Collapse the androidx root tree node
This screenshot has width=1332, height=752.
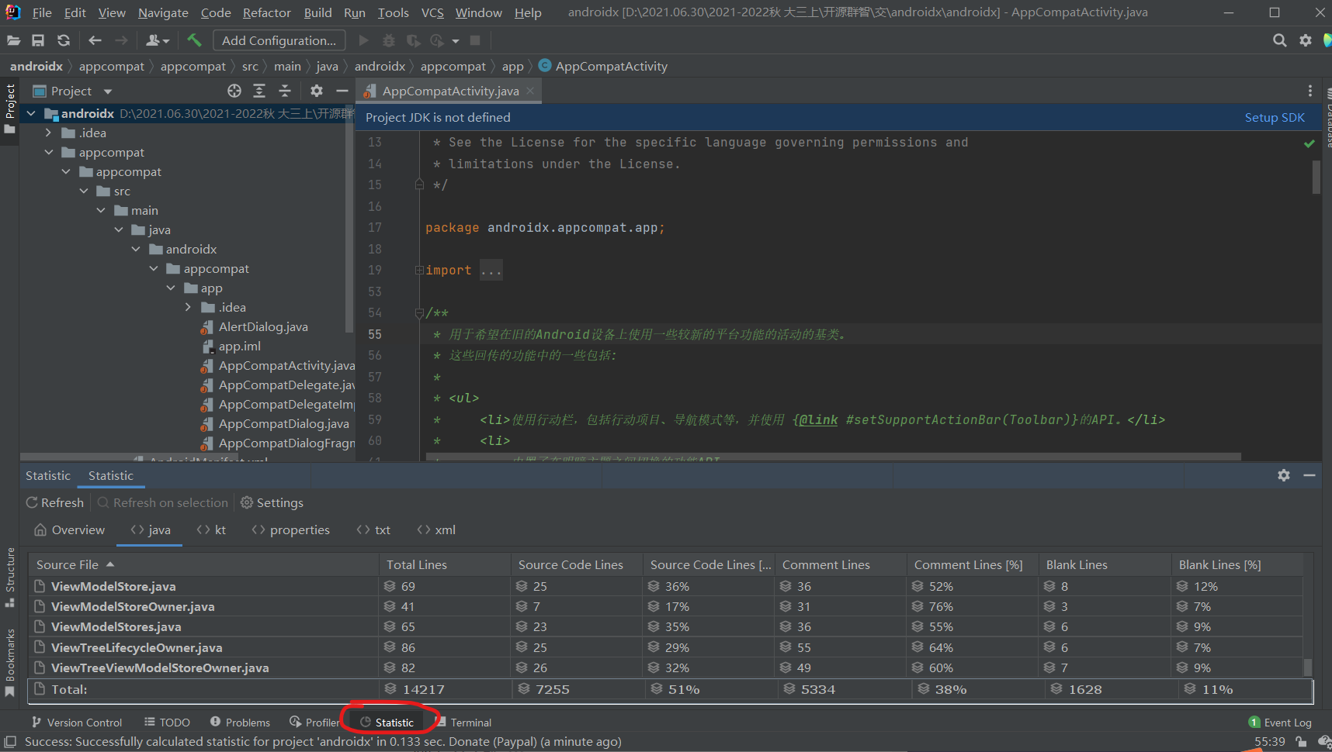31,114
